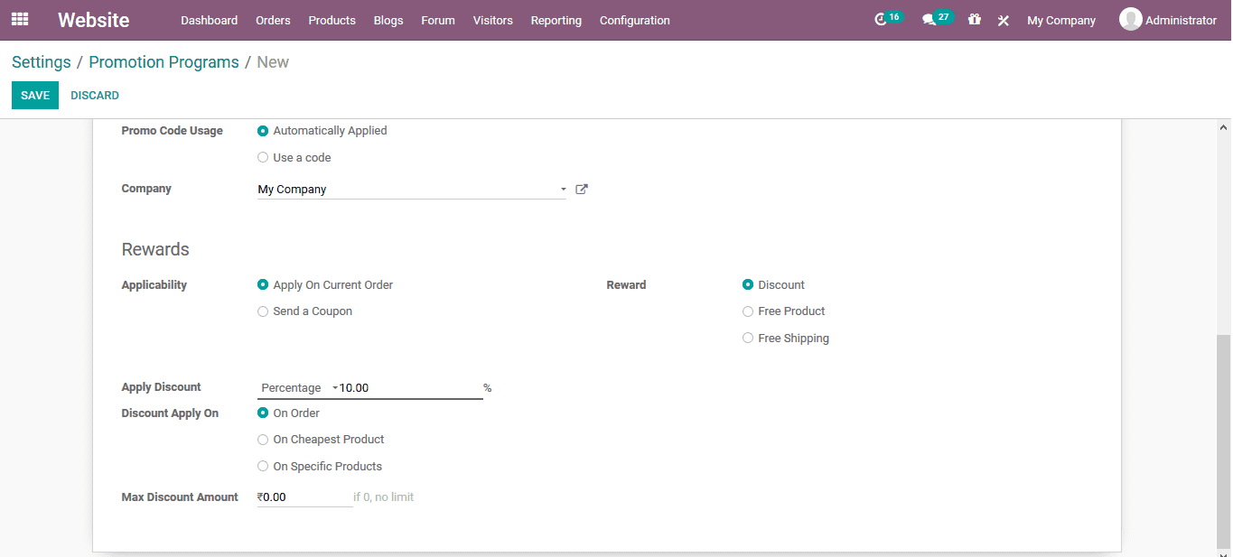1233x557 pixels.
Task: Go to the Products menu
Action: click(332, 20)
